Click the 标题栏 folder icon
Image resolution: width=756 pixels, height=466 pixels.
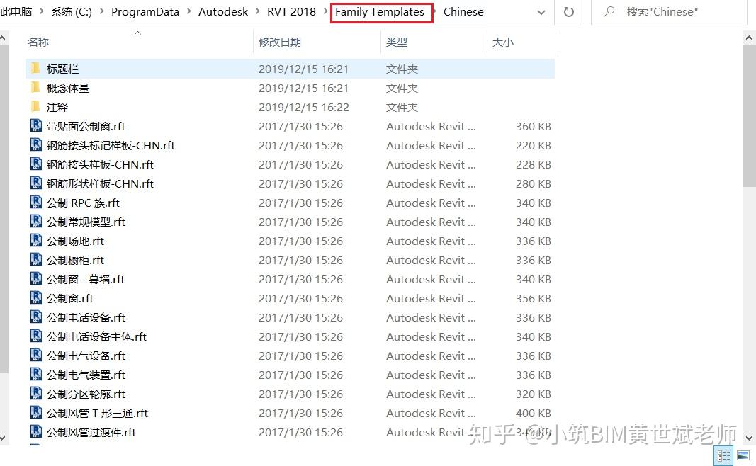point(35,69)
